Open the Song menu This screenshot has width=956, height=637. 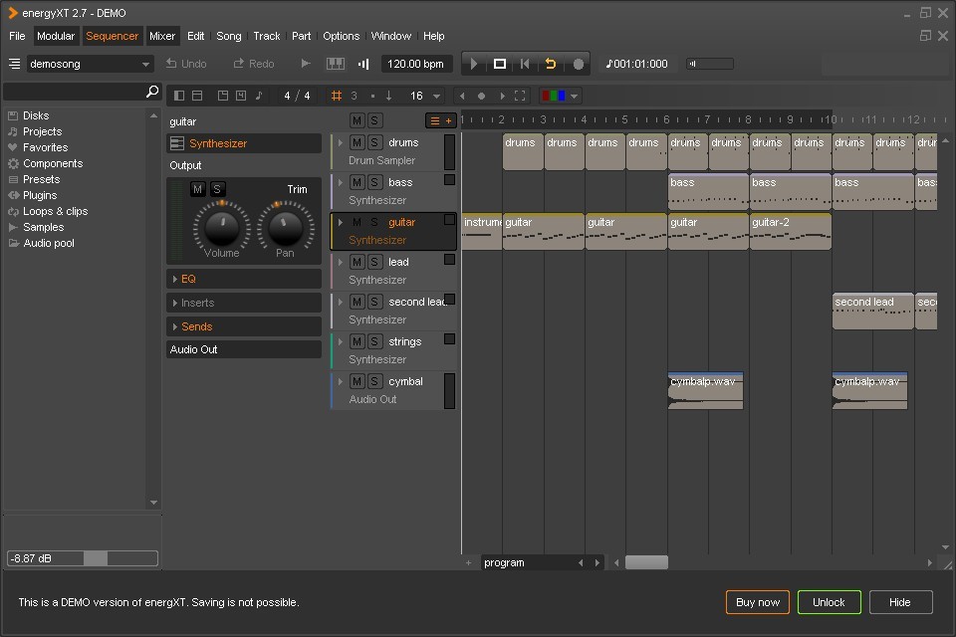click(x=229, y=36)
